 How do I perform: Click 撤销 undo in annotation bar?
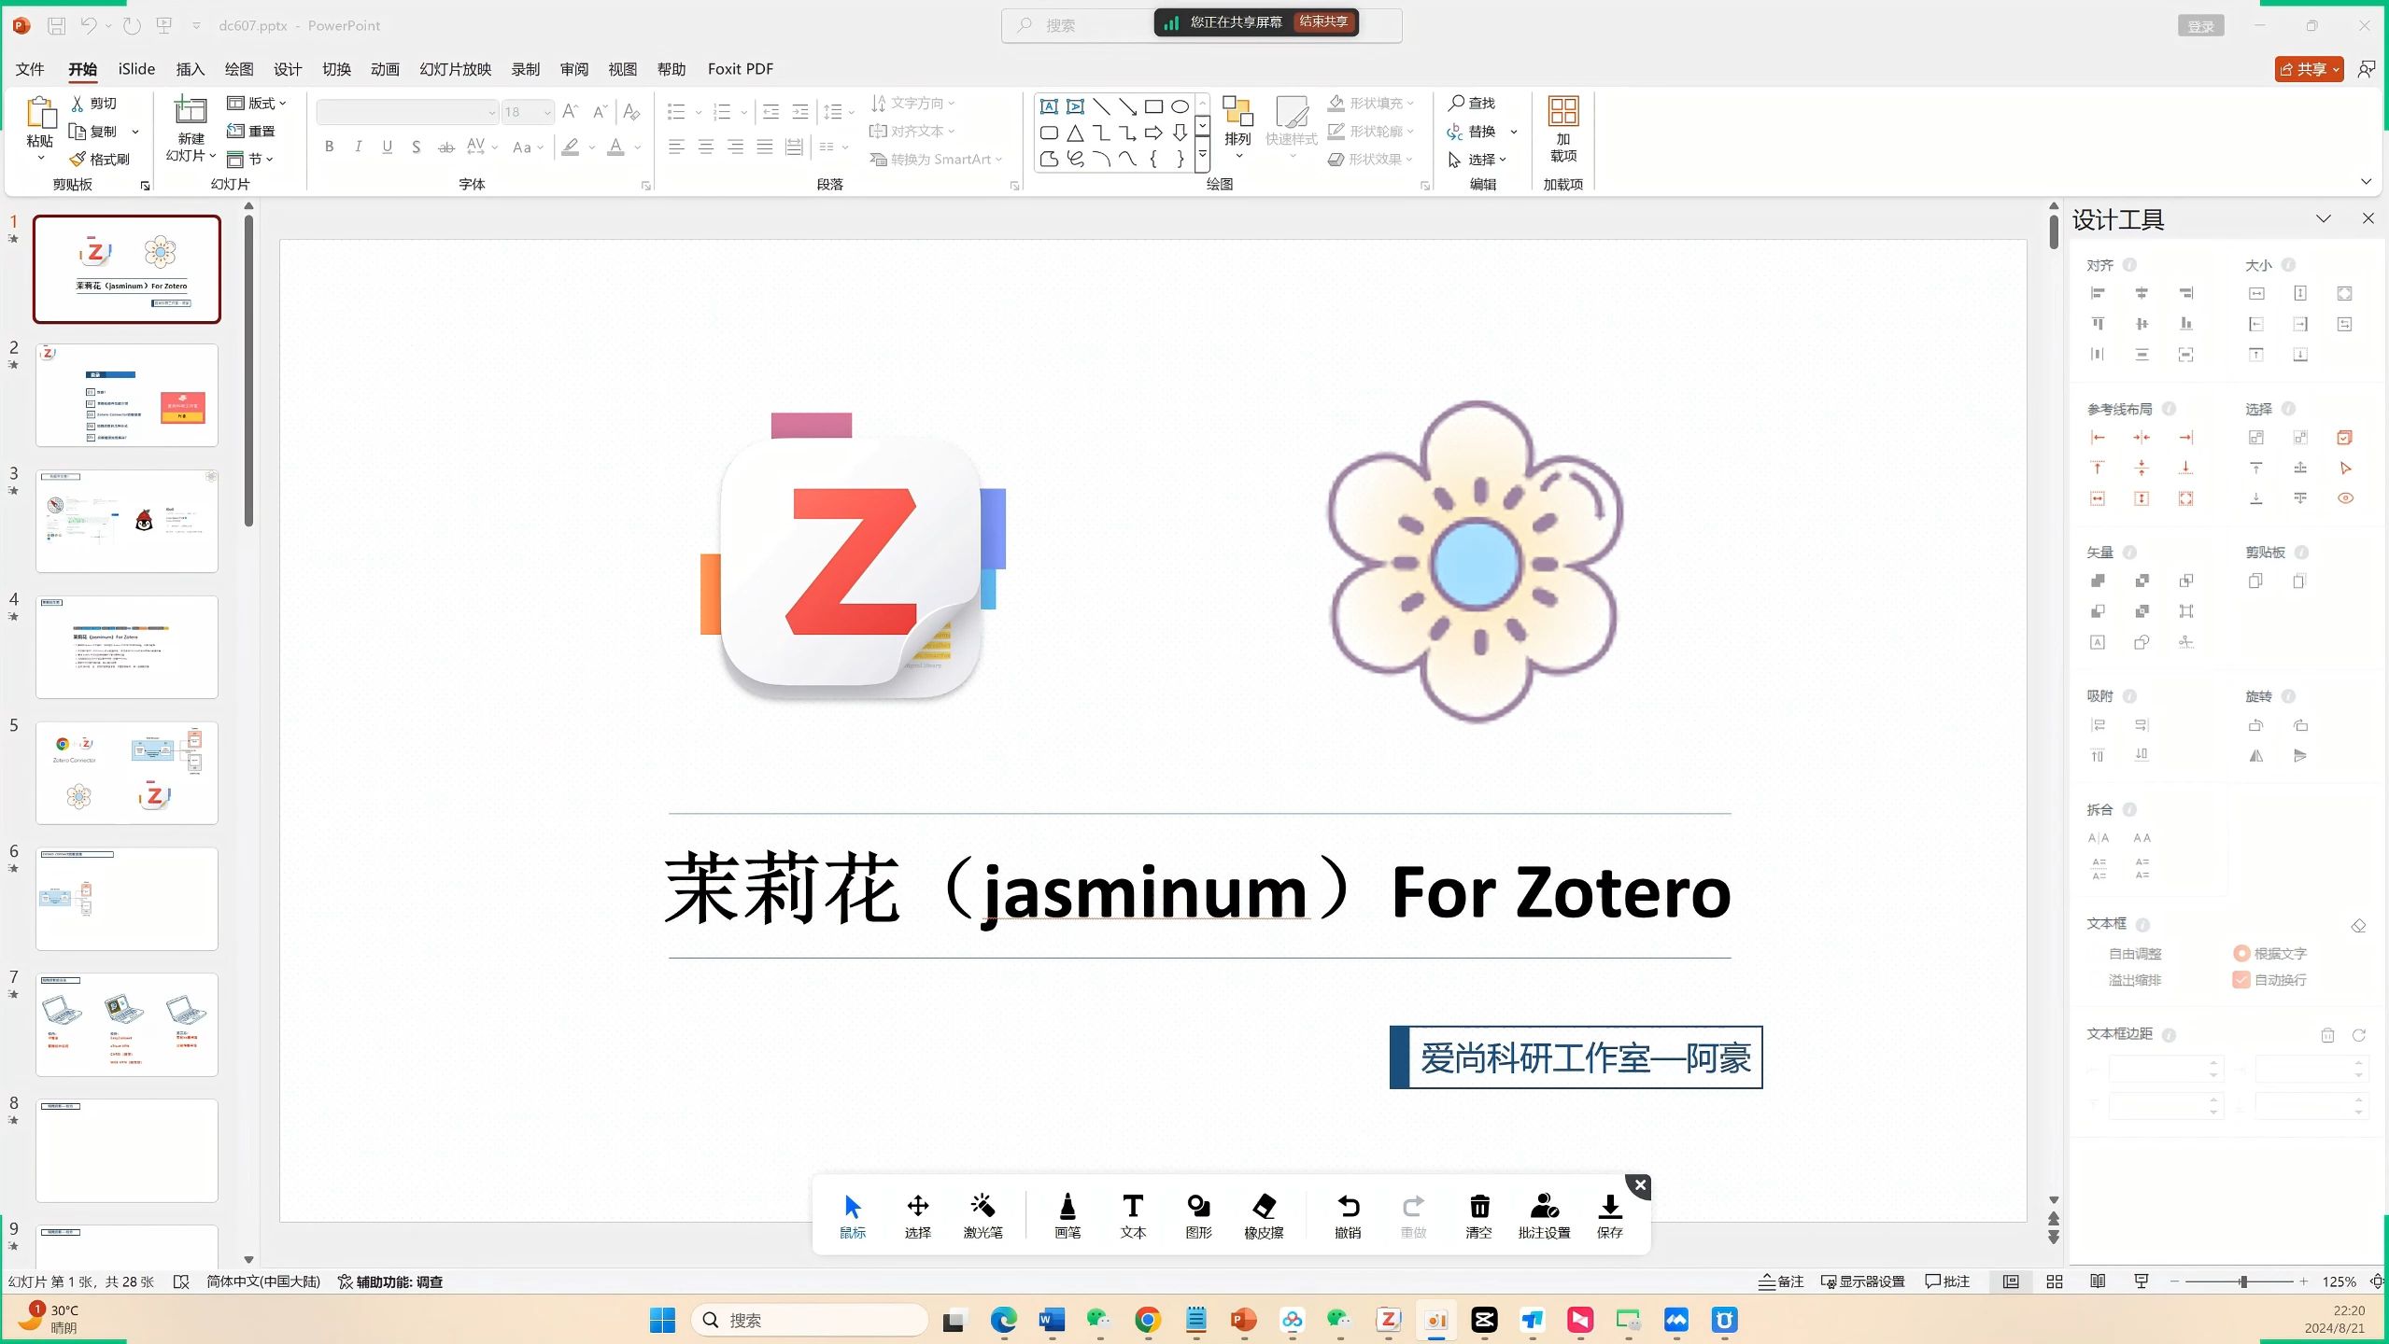(x=1348, y=1216)
